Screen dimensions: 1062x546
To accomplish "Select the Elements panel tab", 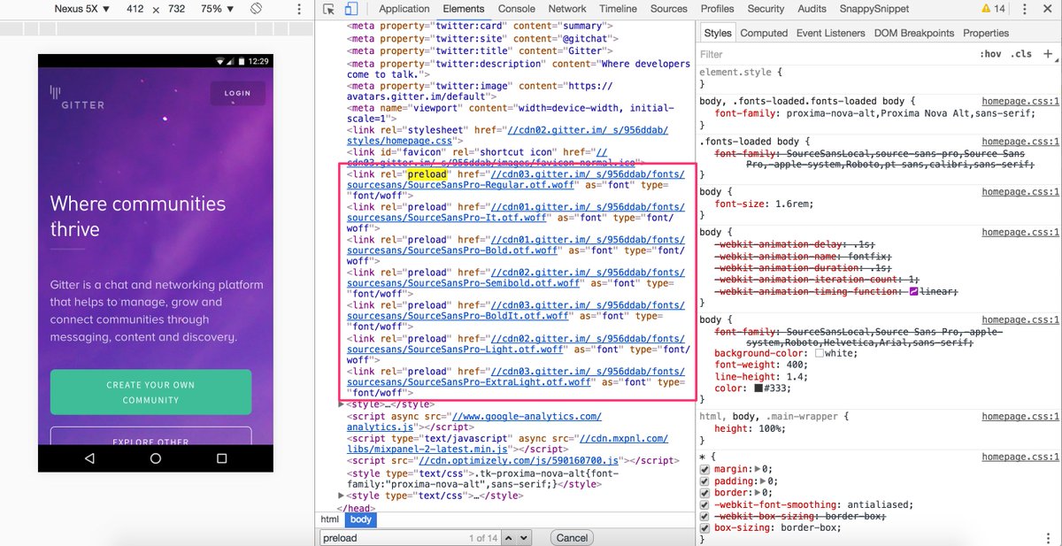I will [464, 9].
